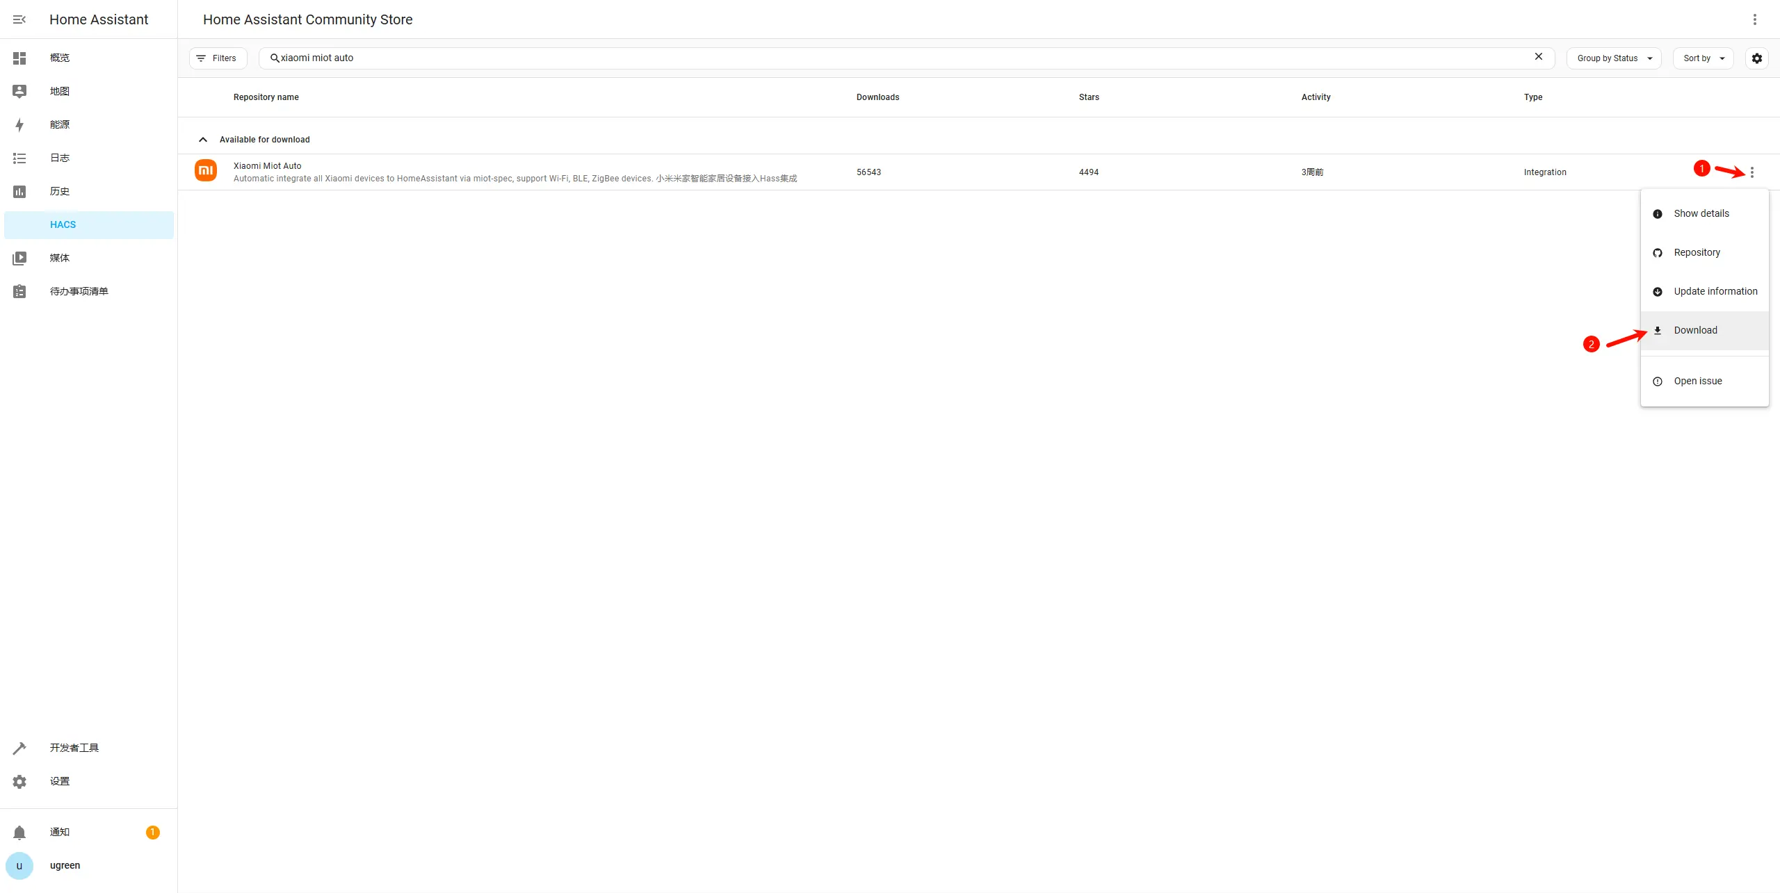The height and width of the screenshot is (893, 1780).
Task: Click the Xiaomi Mi logo icon
Action: point(206,170)
